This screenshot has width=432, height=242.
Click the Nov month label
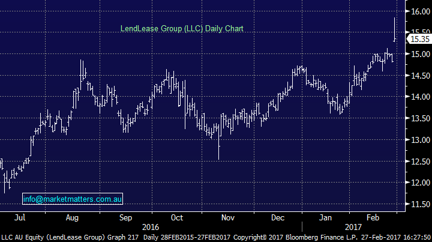pos(228,217)
